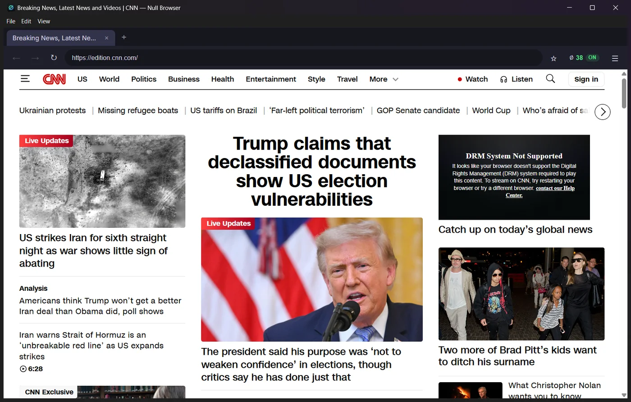Open the Brad Pitt family photo

coord(521,294)
